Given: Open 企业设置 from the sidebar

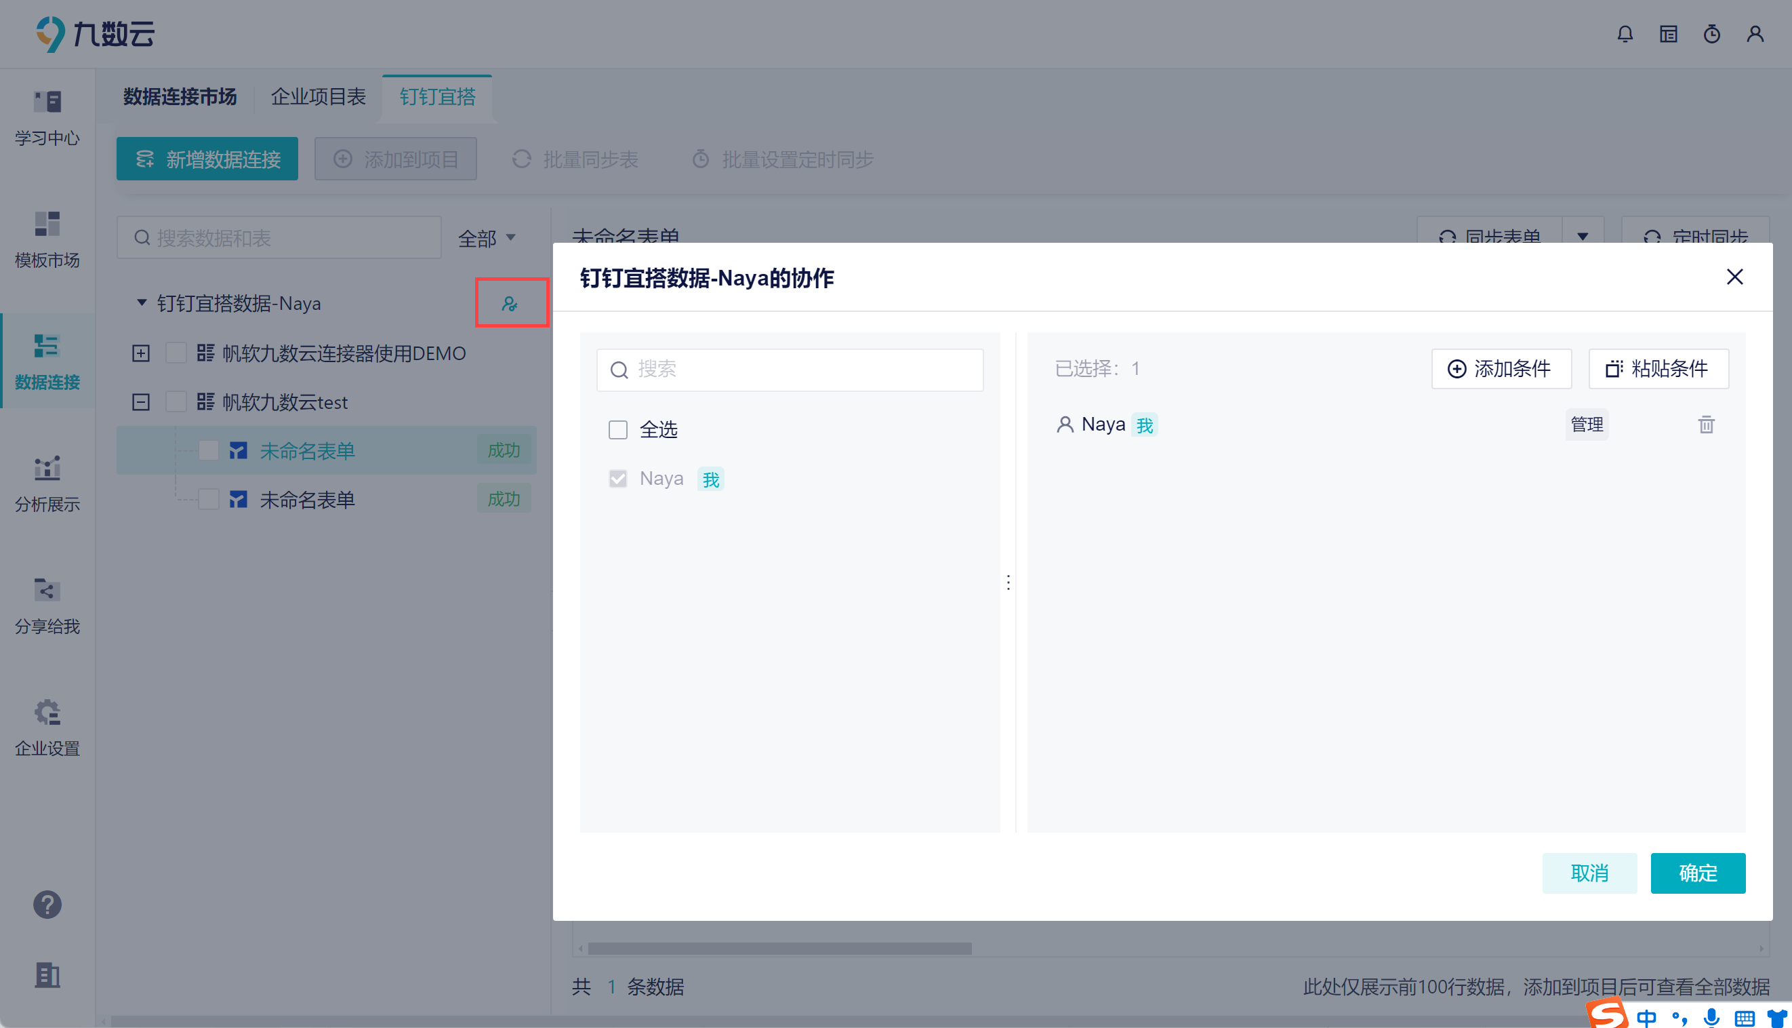Looking at the screenshot, I should (47, 728).
